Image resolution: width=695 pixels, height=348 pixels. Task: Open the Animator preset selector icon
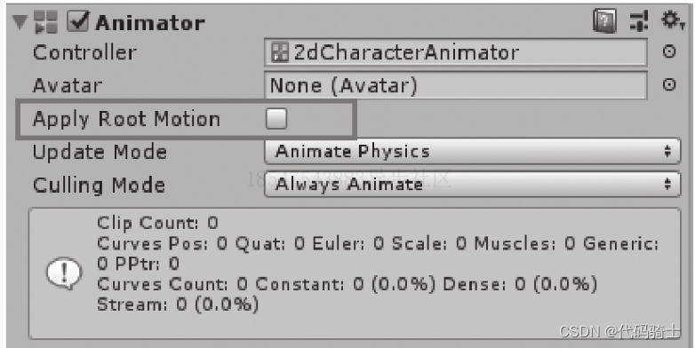[639, 21]
